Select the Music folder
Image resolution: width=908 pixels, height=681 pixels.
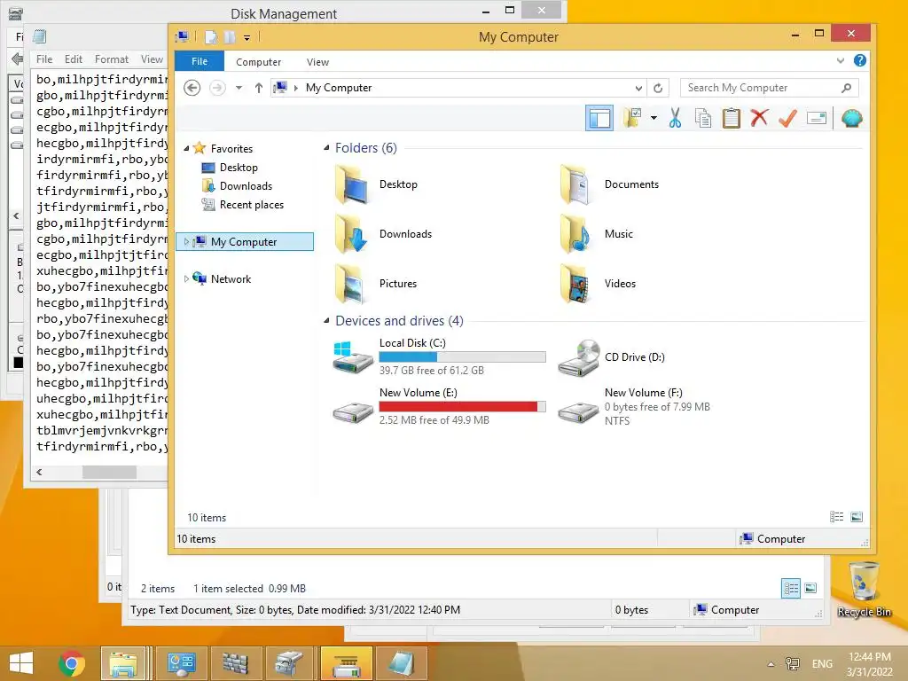click(597, 234)
